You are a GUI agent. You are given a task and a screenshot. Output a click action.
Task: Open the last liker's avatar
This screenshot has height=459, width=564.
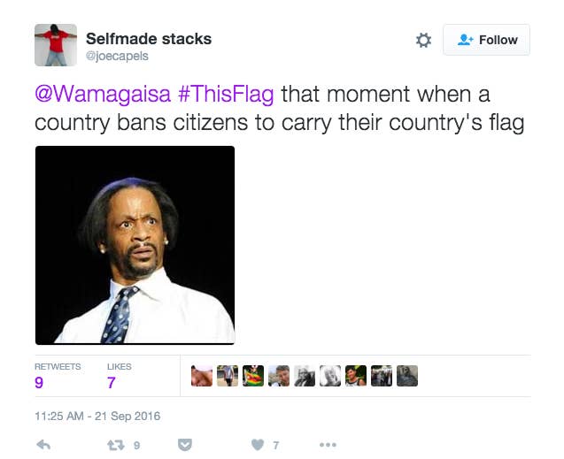click(x=407, y=376)
